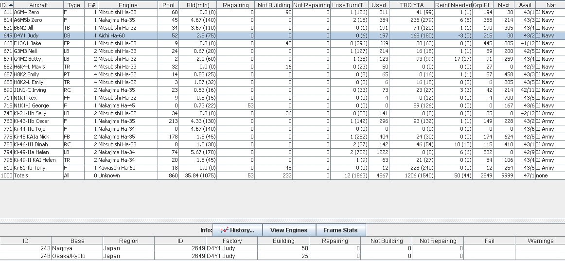Image resolution: width=565 pixels, height=261 pixels.
Task: Select the Ki-44-IIc Tojo row
Action: coord(282,129)
